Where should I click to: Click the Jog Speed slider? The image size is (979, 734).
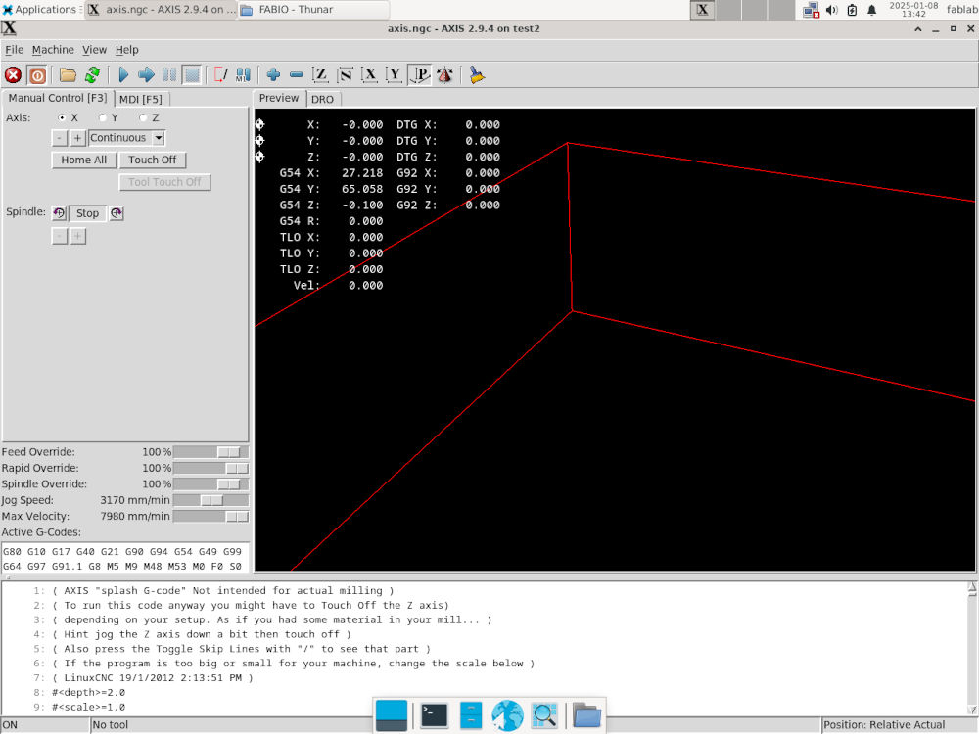tap(210, 500)
